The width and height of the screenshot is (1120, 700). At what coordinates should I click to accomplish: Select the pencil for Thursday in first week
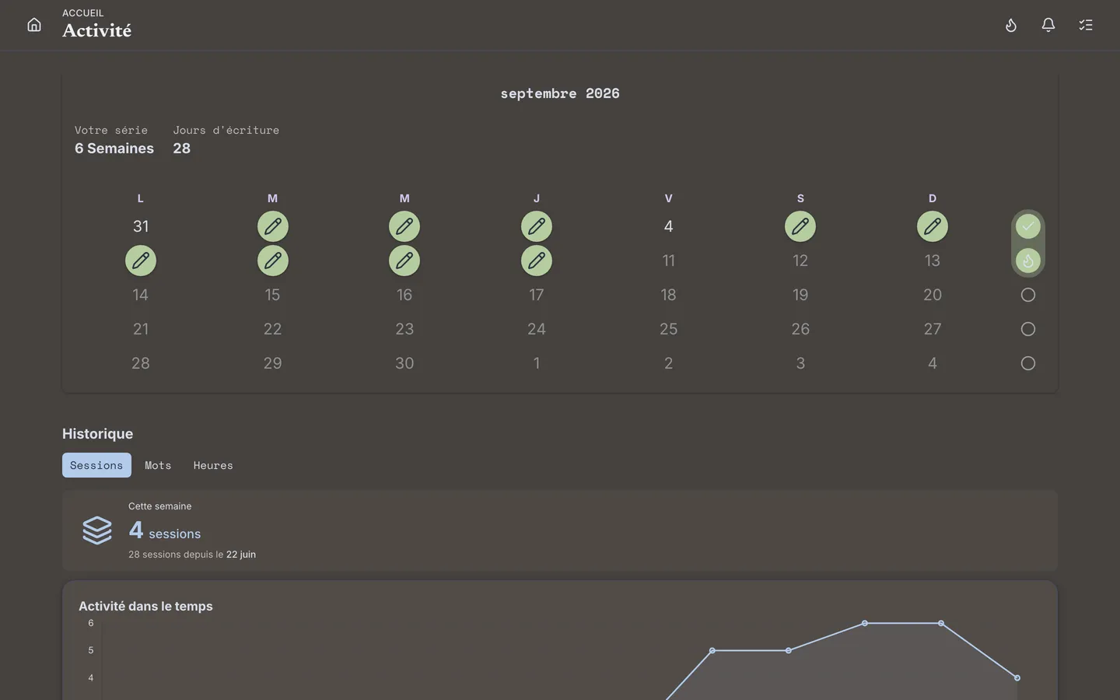click(537, 226)
